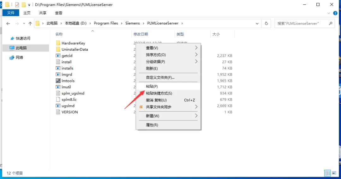This screenshot has width=341, height=179.
Task: Click the properties quick access toolbar icon
Action: pyautogui.click(x=17, y=4)
